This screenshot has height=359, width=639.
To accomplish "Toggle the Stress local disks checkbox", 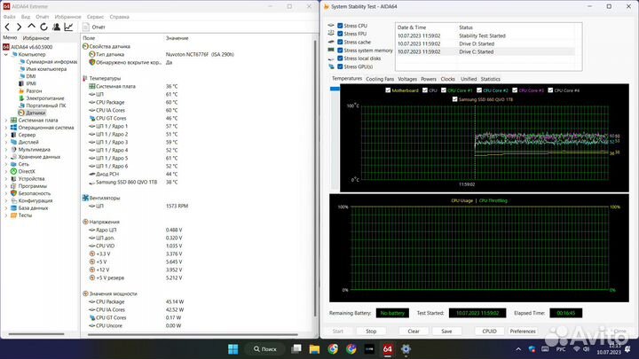I will pyautogui.click(x=340, y=59).
